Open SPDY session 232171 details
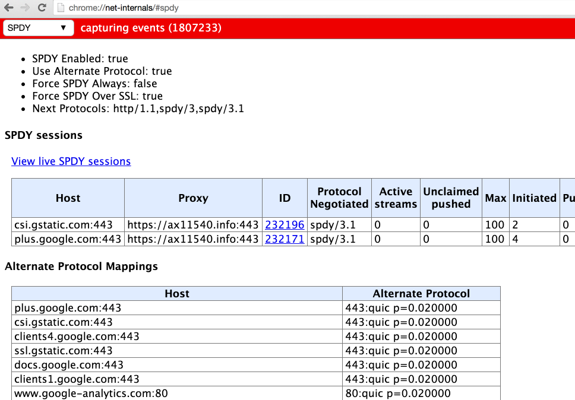 pos(285,239)
